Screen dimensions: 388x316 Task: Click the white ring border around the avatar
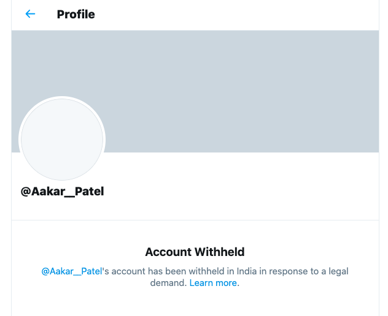(62, 98)
